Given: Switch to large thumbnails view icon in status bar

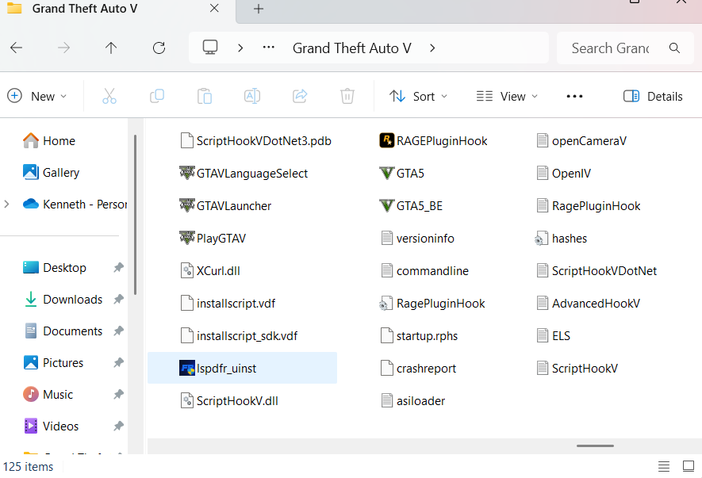Looking at the screenshot, I should click(689, 466).
